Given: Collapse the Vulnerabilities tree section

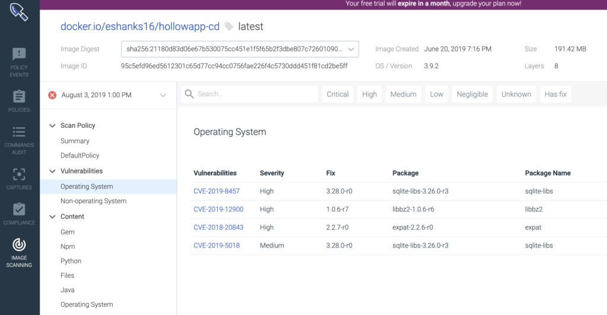Looking at the screenshot, I should (x=52, y=171).
